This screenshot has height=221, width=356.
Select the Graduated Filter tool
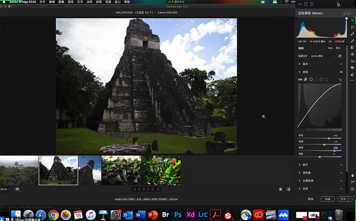(x=352, y=48)
